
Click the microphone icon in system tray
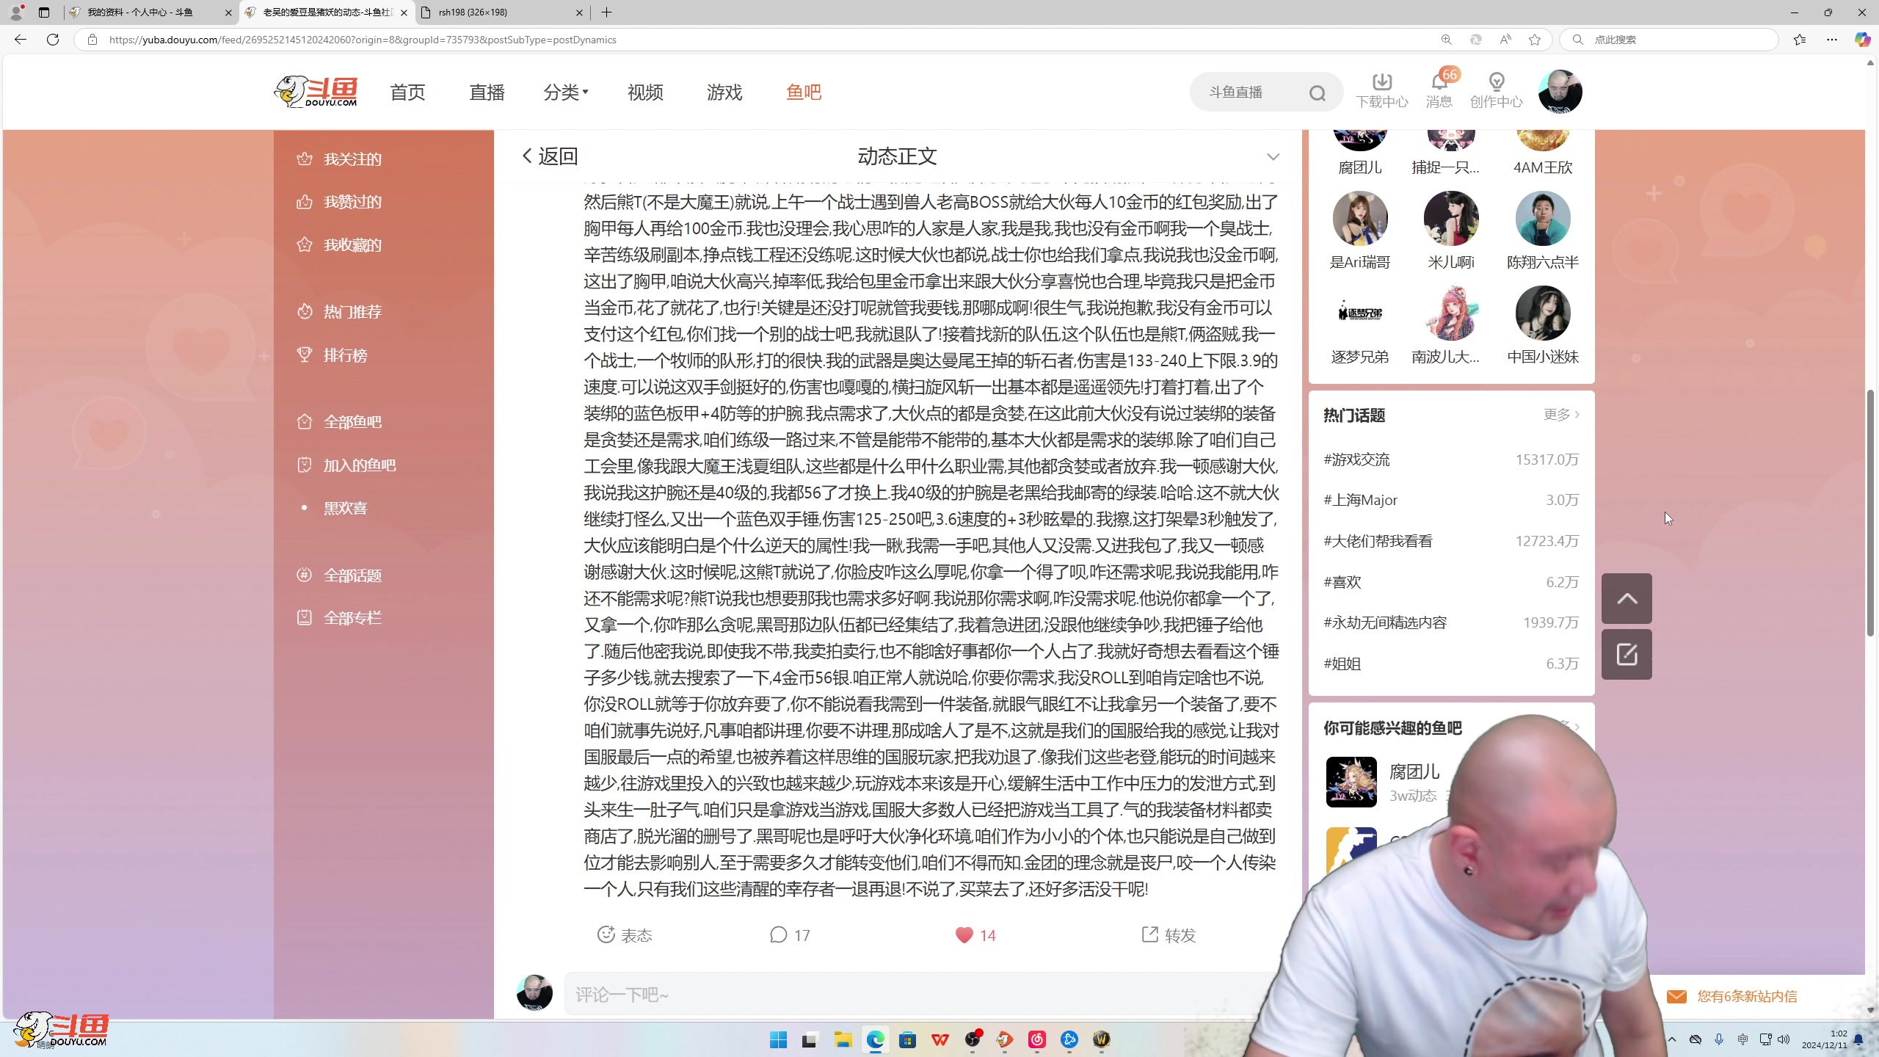click(1719, 1039)
